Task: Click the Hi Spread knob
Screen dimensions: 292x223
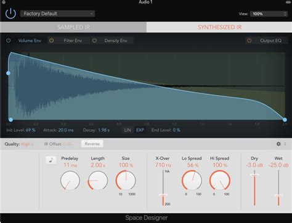Action: [x=220, y=180]
